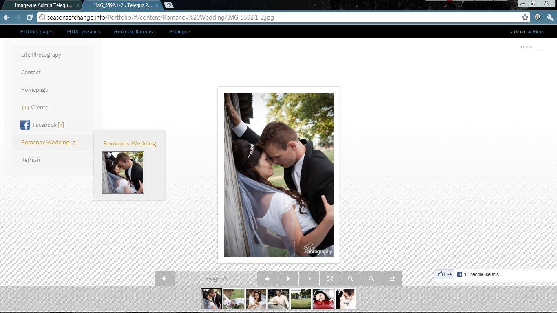The height and width of the screenshot is (313, 557).
Task: Click Recreate thumbs in admin bar
Action: point(135,32)
